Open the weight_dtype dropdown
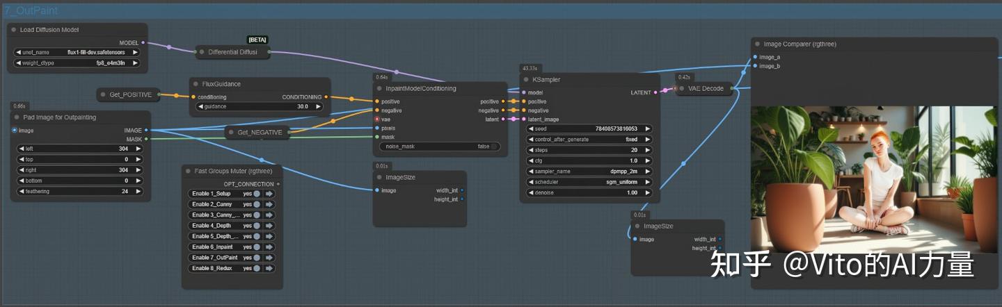 [77, 63]
